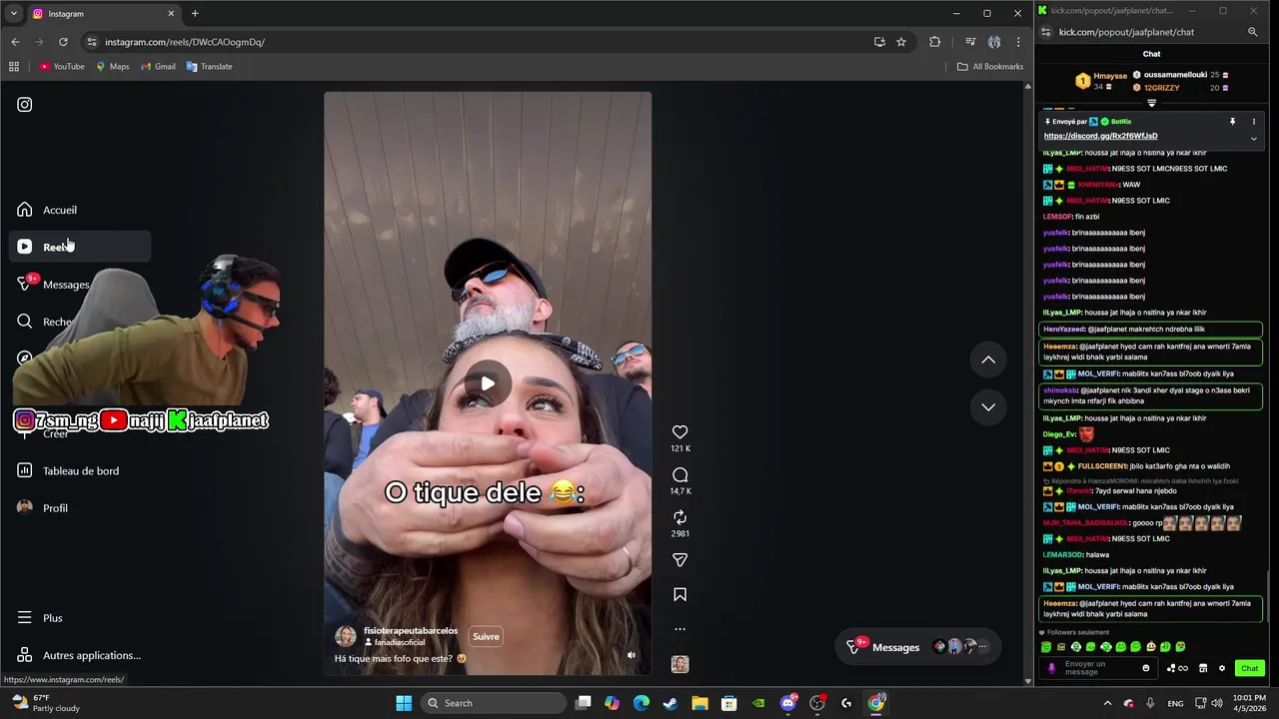Open Windows Start menu
Screen dimensions: 1279x719
(x=404, y=703)
